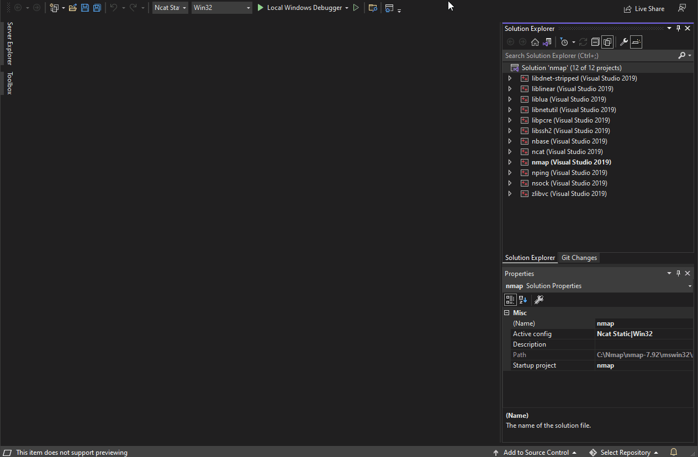Click the Live Share button
The image size is (698, 457).
click(644, 9)
